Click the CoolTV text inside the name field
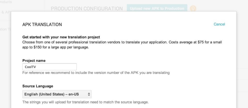The height and width of the screenshot is (108, 248). click(x=30, y=67)
